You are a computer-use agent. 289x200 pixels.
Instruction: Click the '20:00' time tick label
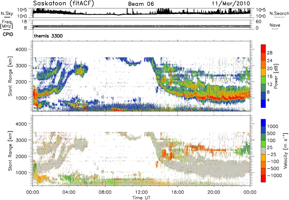click(x=213, y=192)
